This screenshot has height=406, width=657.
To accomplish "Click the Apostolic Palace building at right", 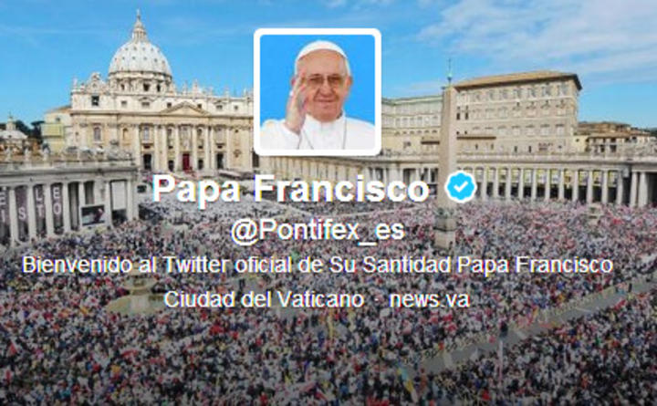I will tap(518, 113).
